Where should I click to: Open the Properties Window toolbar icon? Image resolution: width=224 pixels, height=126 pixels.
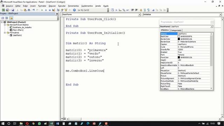click(x=62, y=10)
